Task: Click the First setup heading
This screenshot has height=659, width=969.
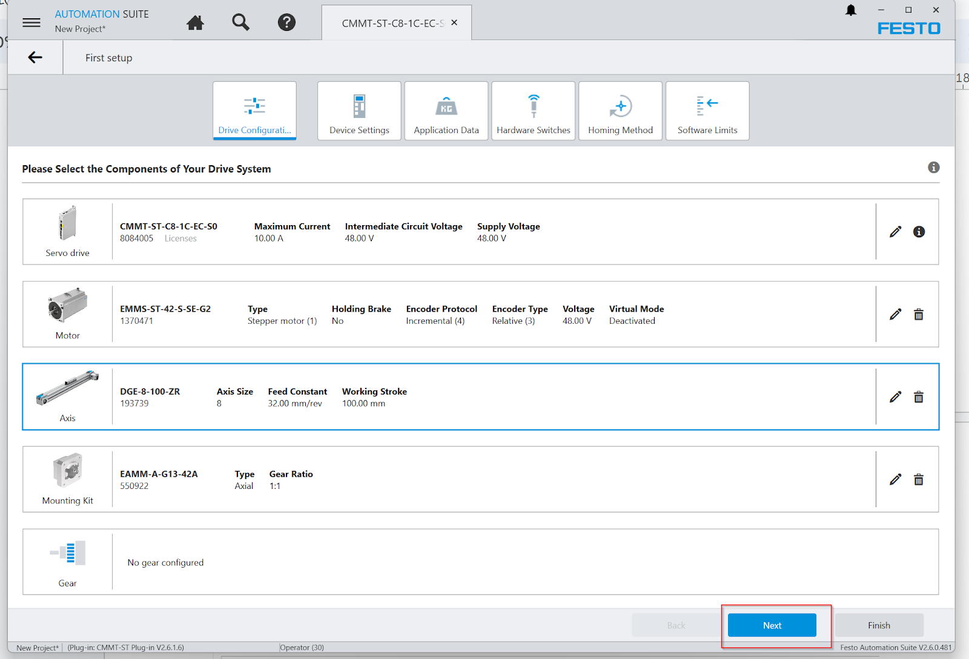Action: [x=108, y=58]
